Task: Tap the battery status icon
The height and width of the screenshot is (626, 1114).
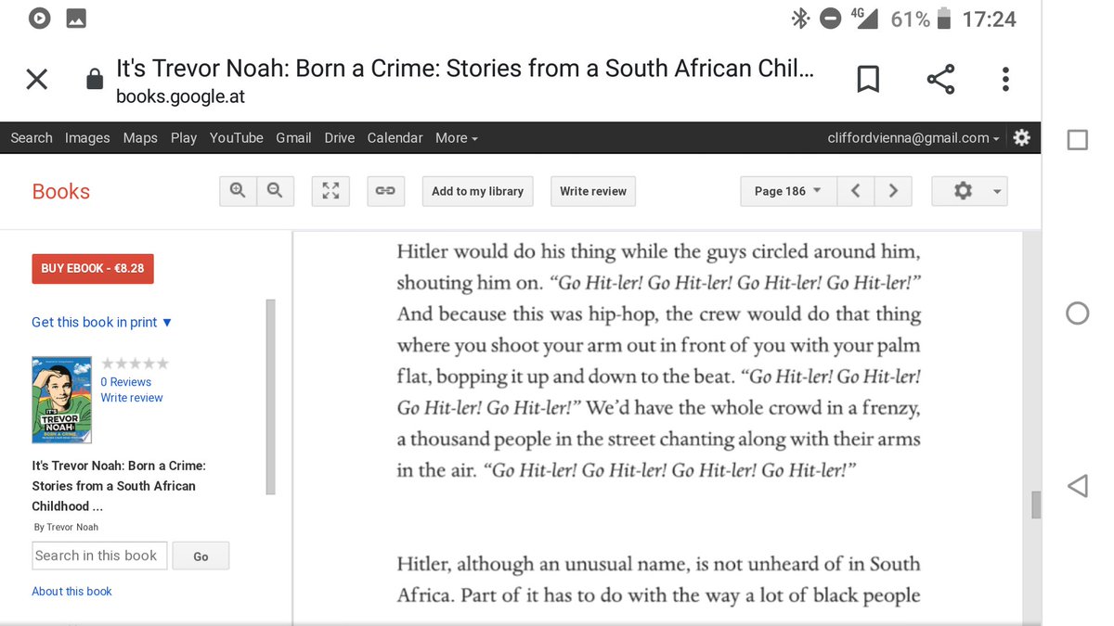Action: [946, 18]
